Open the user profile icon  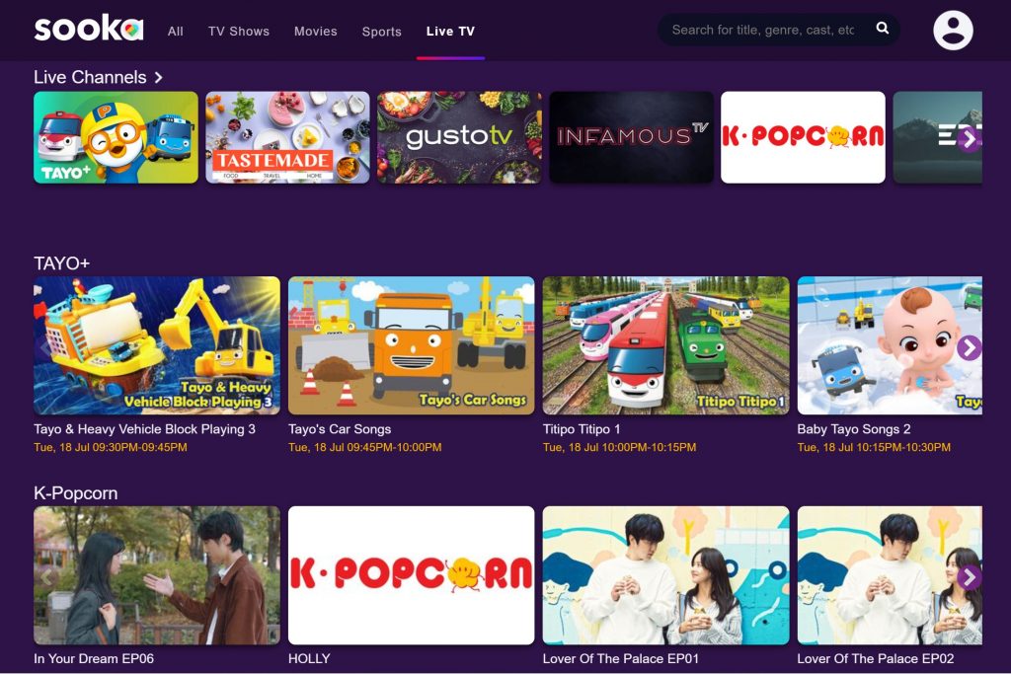point(953,31)
